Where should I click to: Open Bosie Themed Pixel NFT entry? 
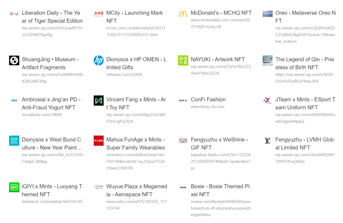220,190
